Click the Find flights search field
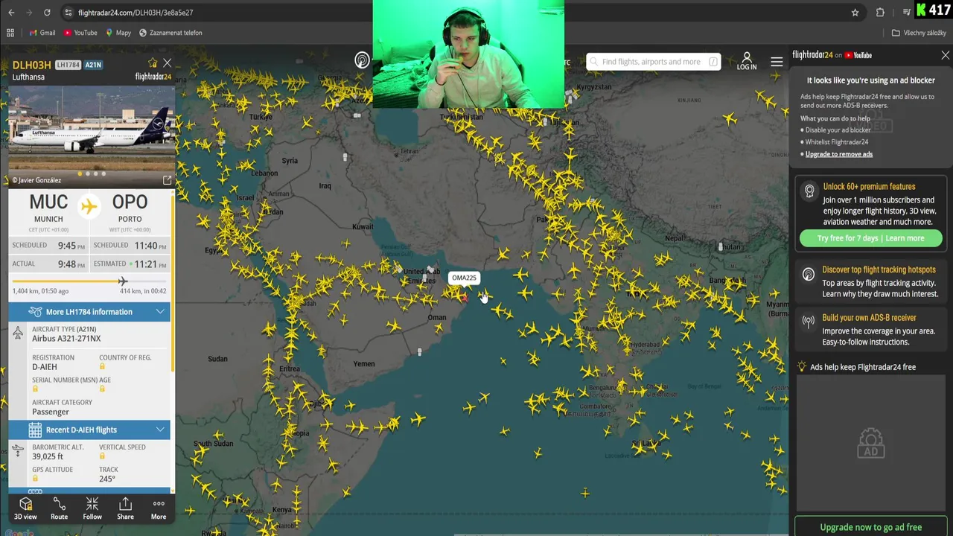 (x=653, y=62)
